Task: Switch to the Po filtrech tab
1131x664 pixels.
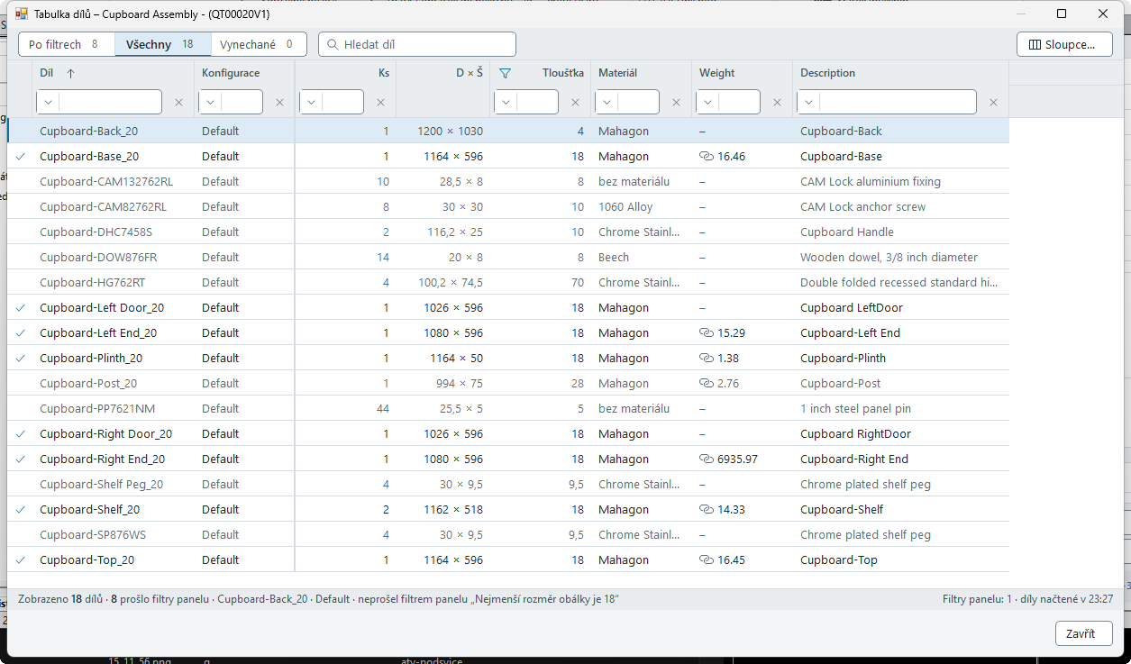Action: (67, 44)
